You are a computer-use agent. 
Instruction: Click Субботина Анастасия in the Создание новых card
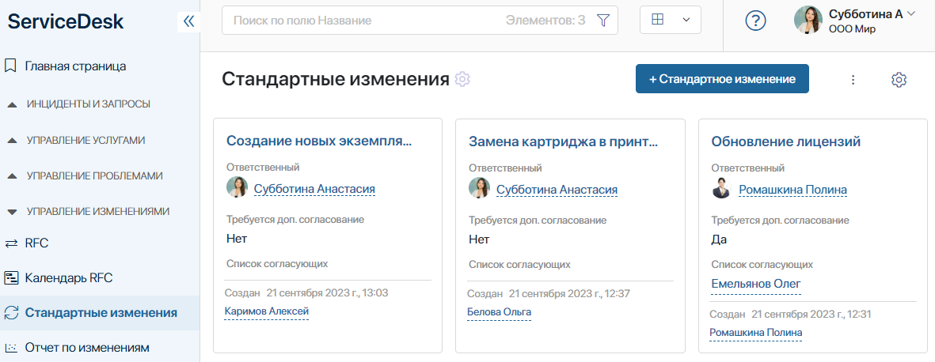(x=314, y=189)
